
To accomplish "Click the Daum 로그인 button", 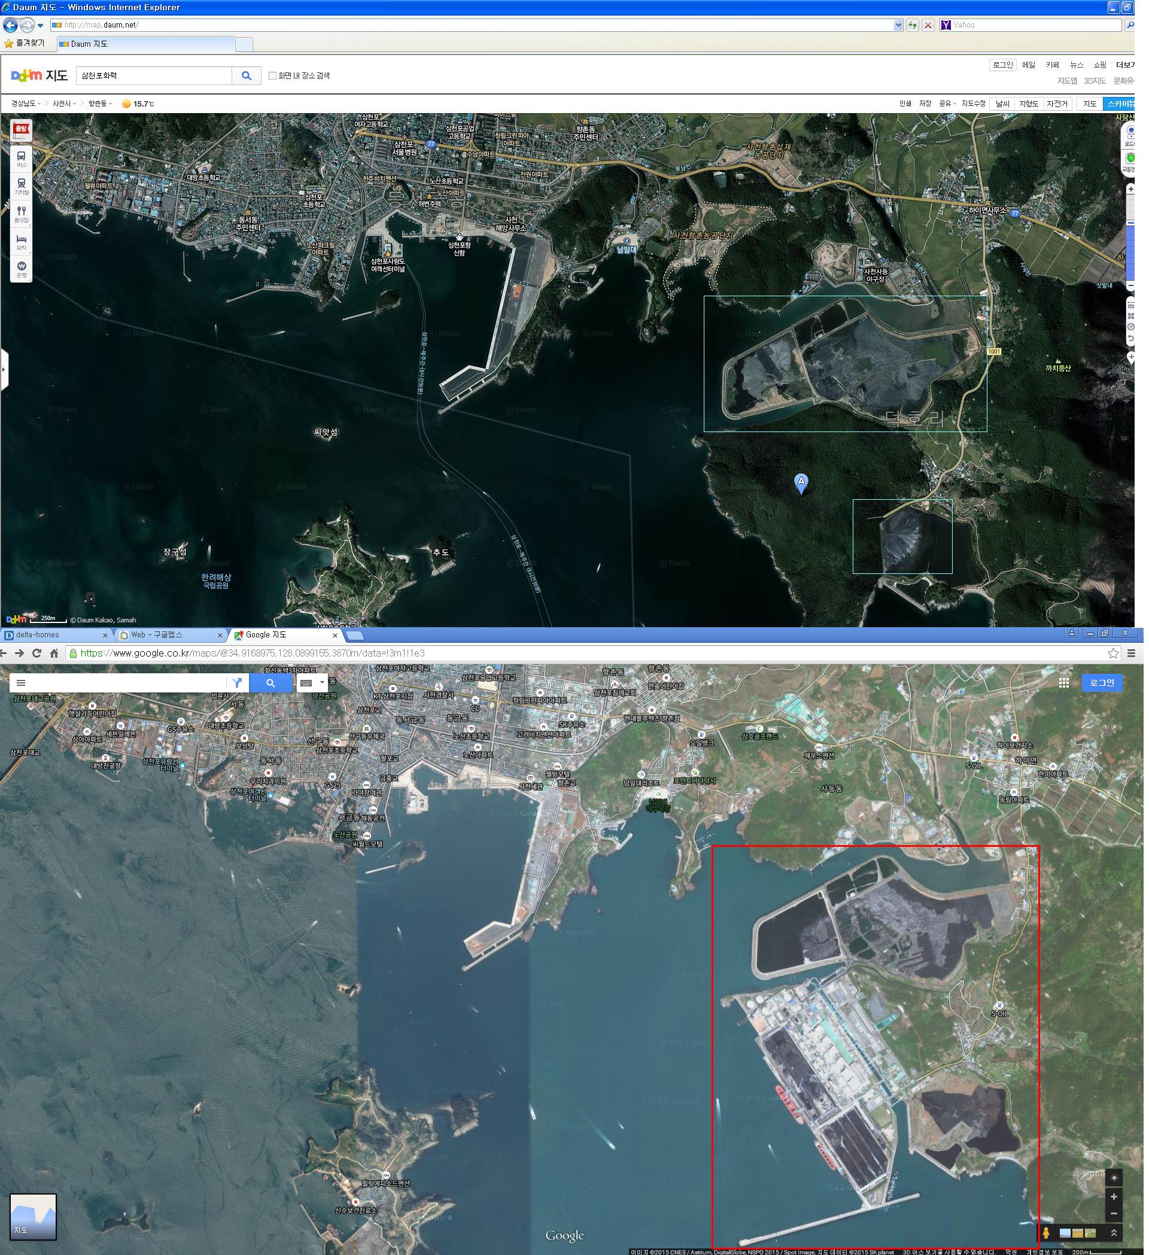I will point(1002,65).
